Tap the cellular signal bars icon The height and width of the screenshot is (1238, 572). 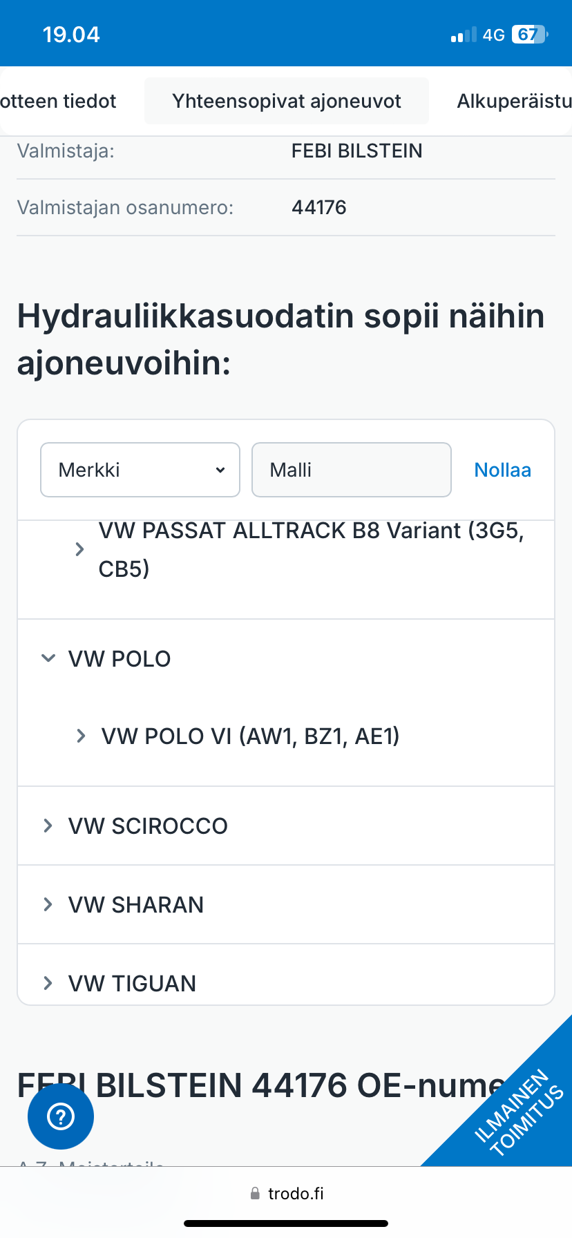point(463,35)
